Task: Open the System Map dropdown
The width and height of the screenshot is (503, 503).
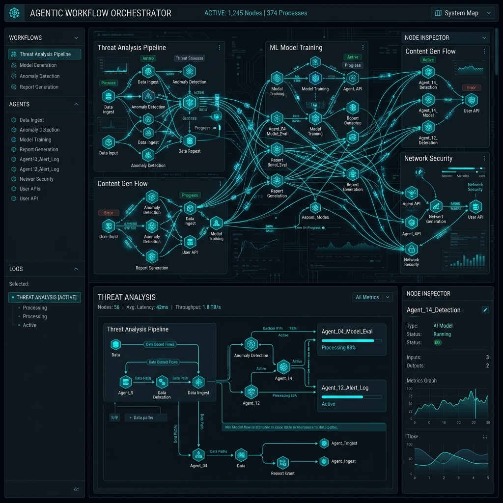Action: click(x=462, y=13)
